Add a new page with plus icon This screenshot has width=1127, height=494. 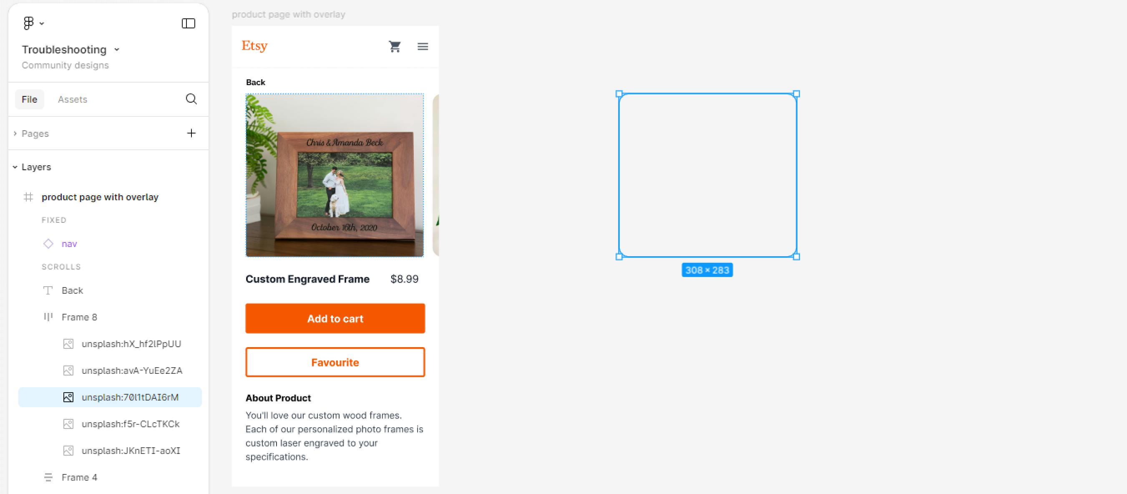191,133
